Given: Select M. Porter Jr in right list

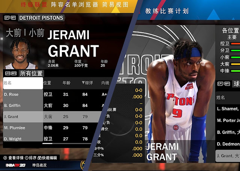Looking at the screenshot, I should (x=228, y=120).
